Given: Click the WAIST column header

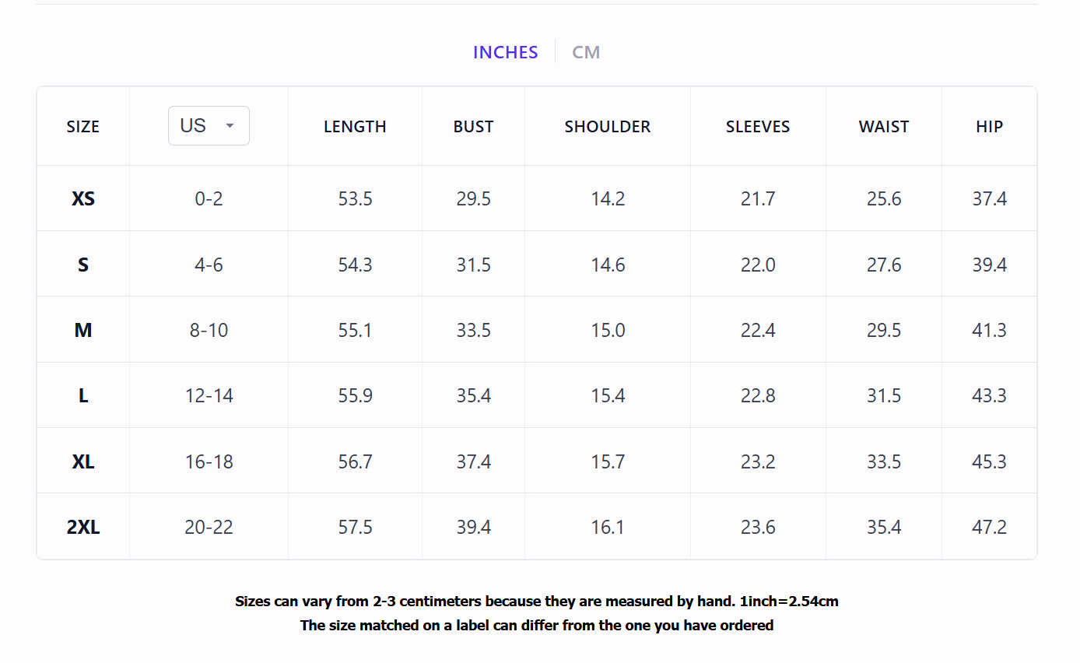Looking at the screenshot, I should click(884, 127).
